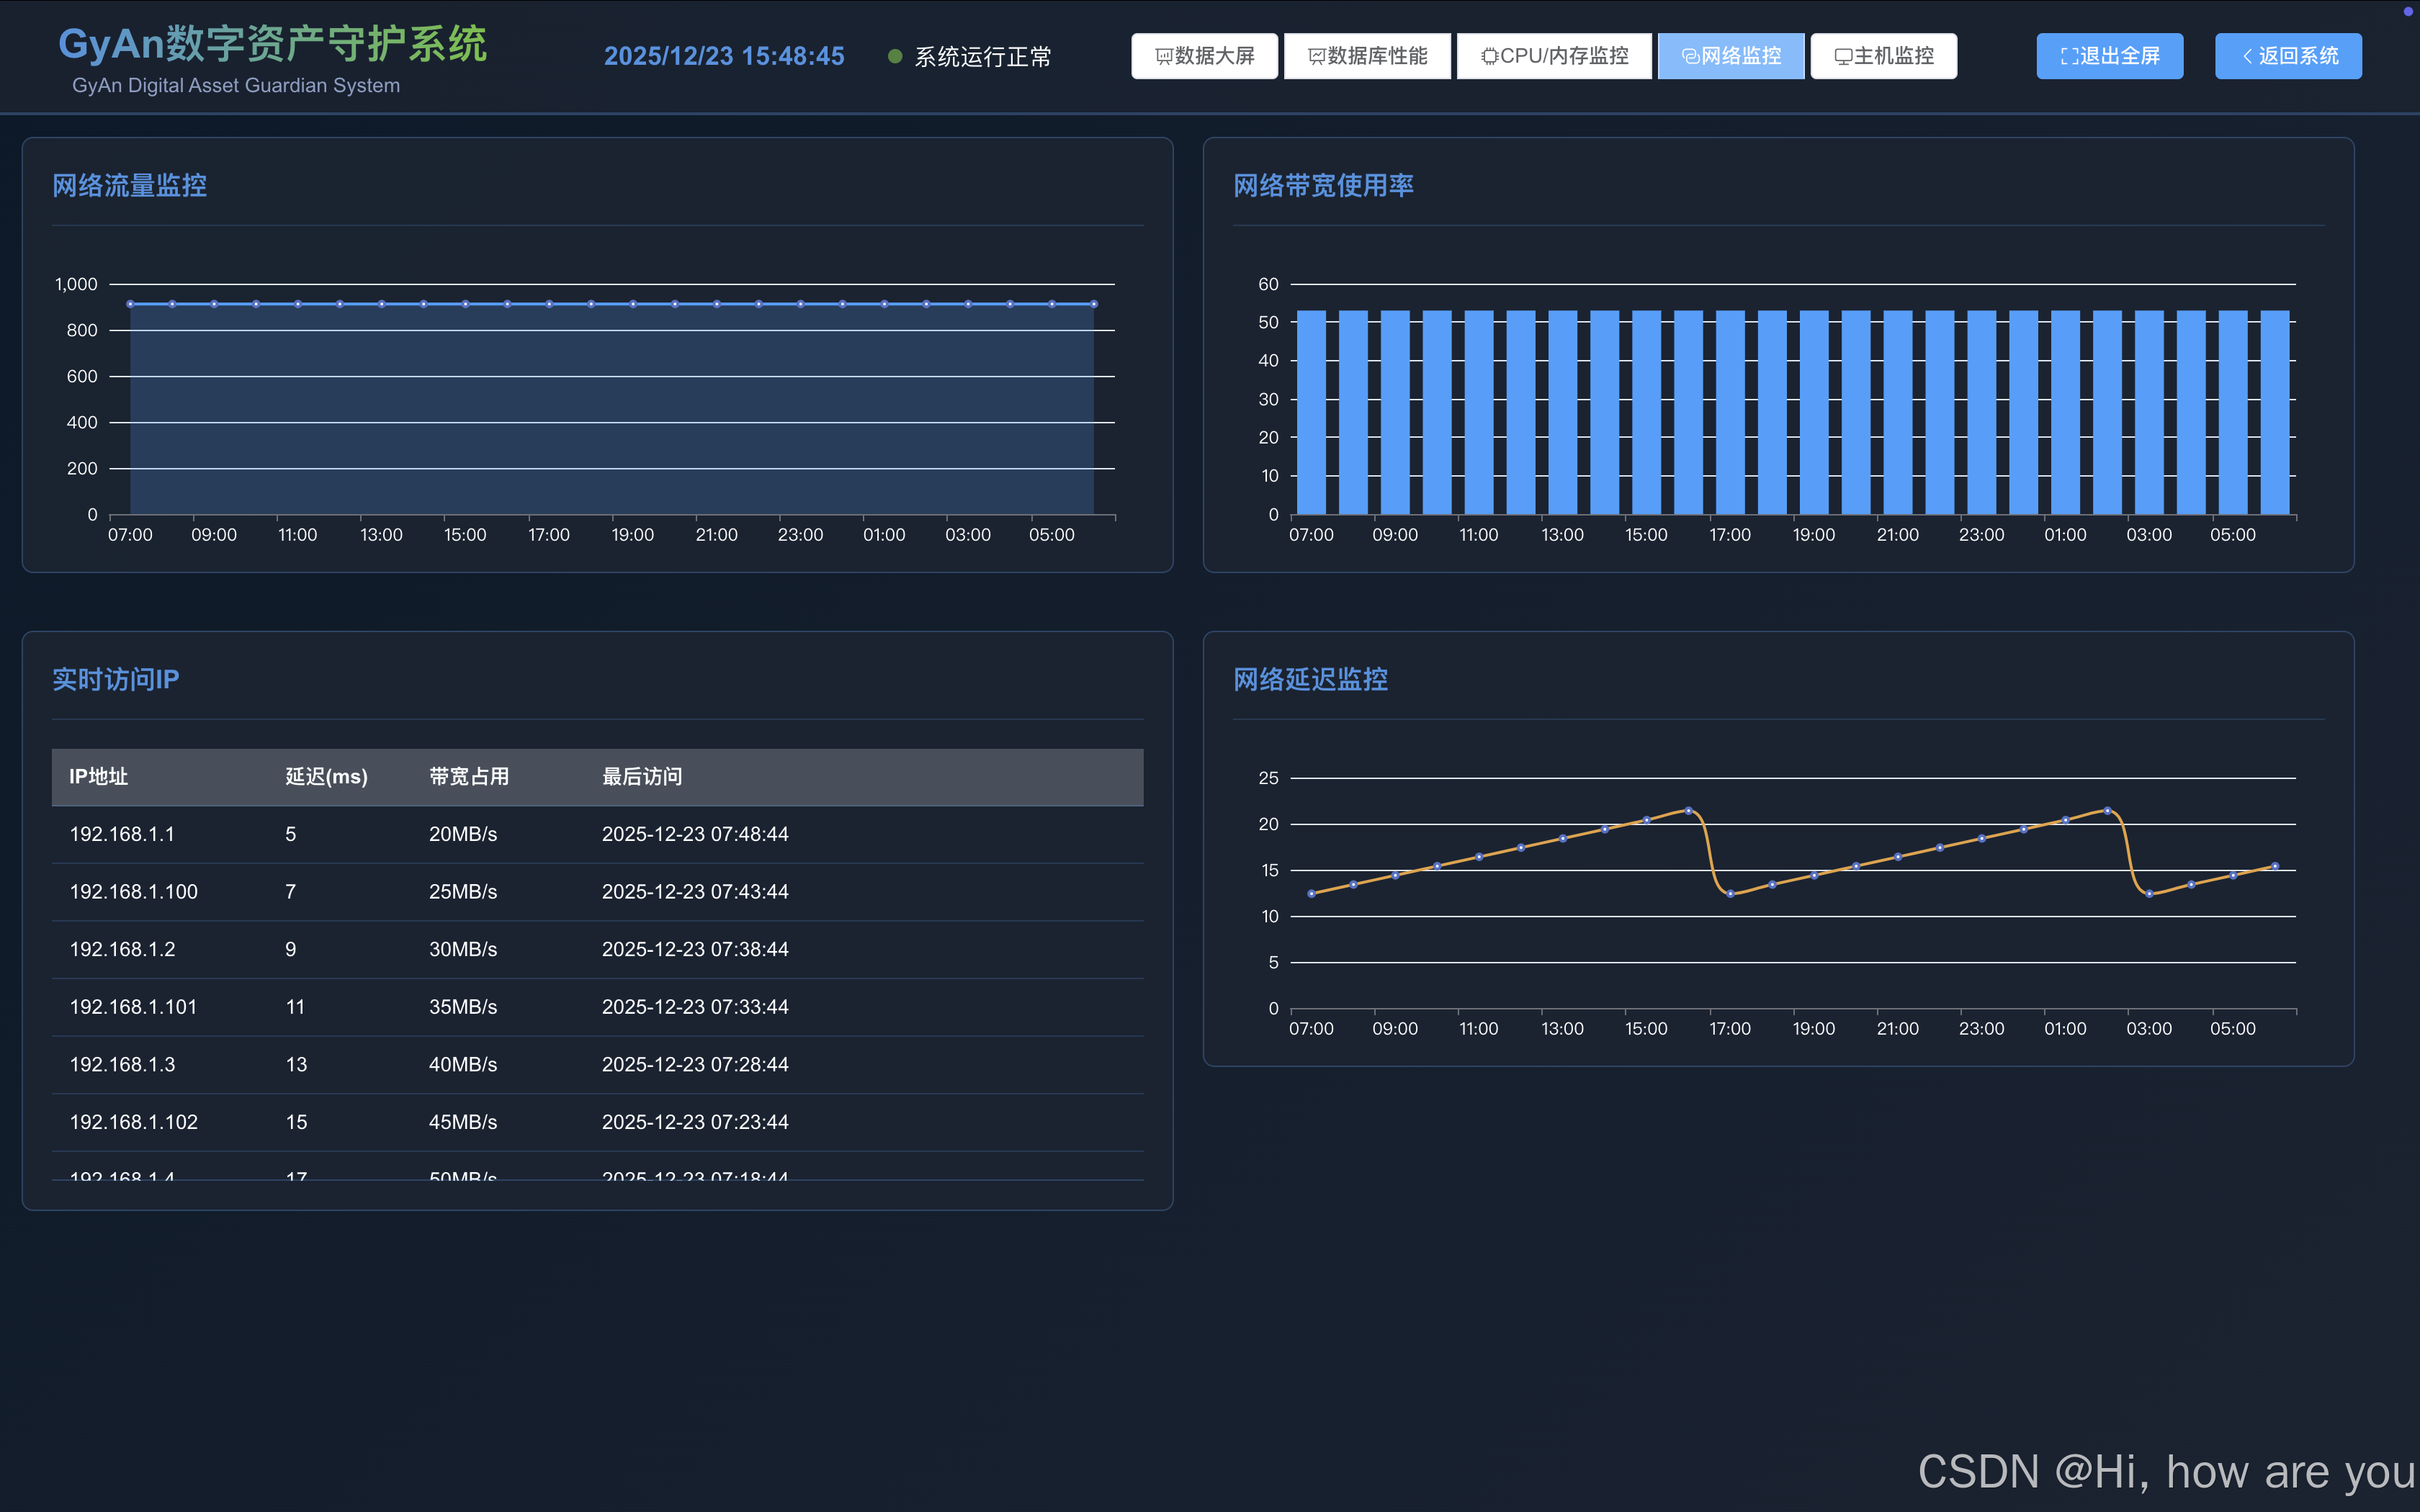Open the 主机监控 tab

click(1883, 56)
